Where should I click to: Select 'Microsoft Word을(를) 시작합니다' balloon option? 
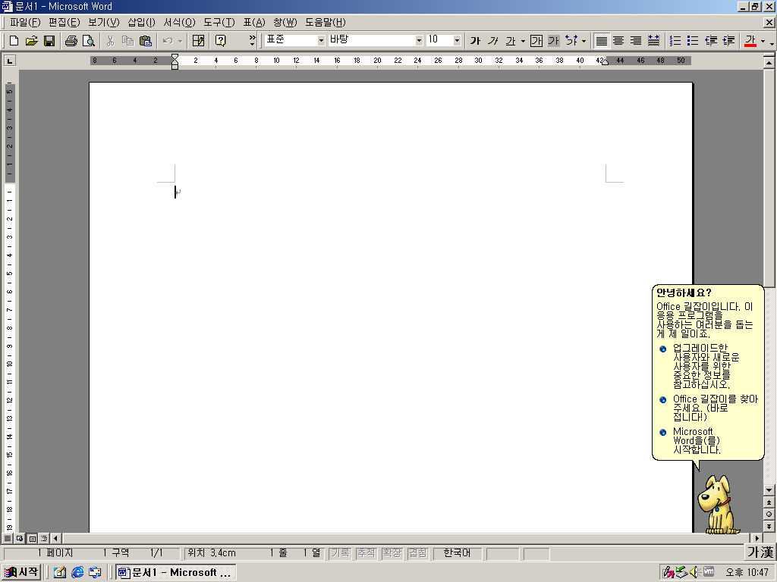[x=690, y=440]
